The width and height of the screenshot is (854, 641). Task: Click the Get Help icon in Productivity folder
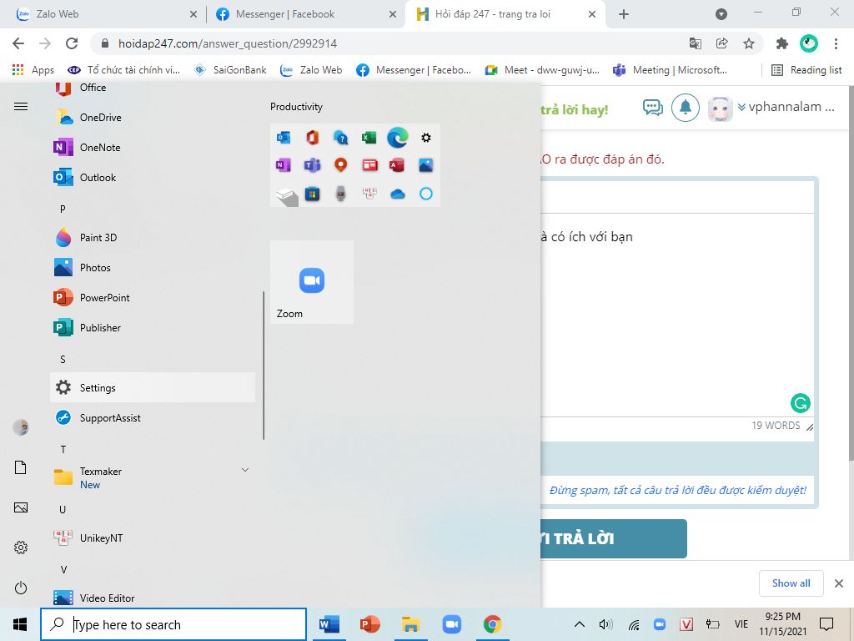tap(341, 138)
